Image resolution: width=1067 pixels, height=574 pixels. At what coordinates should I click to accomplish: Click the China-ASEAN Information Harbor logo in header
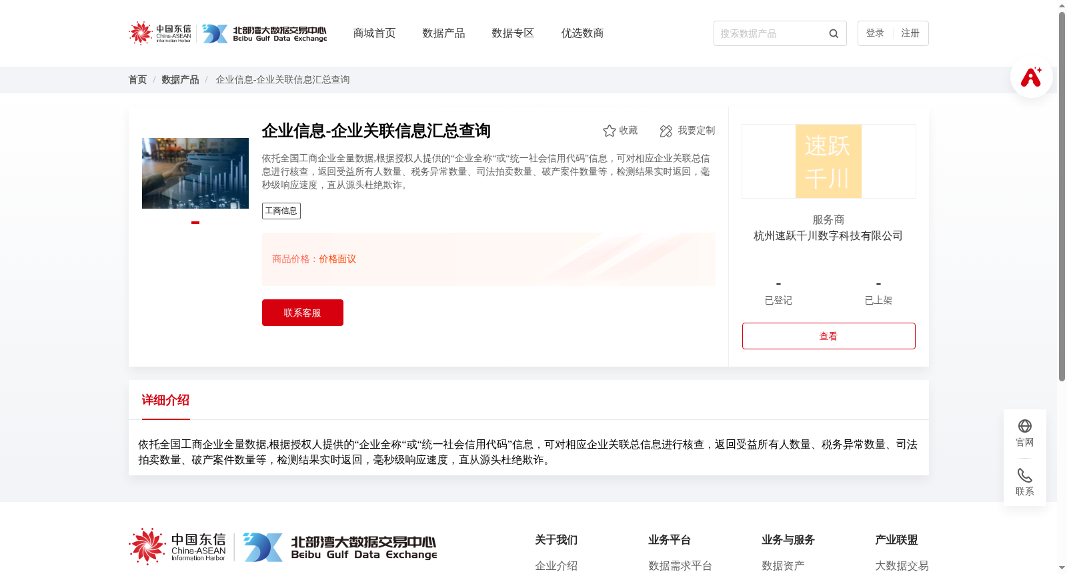click(x=160, y=33)
